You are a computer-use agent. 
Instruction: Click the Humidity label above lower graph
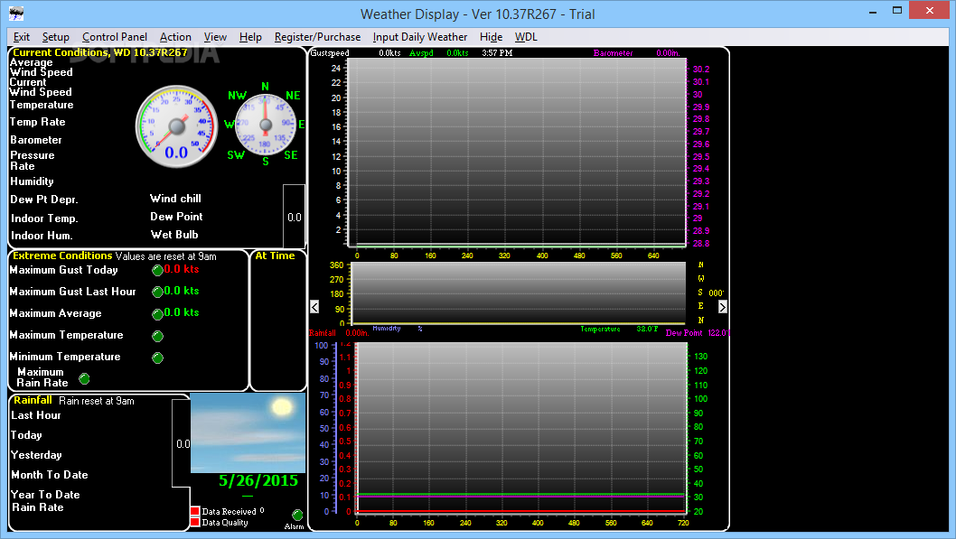click(x=387, y=329)
